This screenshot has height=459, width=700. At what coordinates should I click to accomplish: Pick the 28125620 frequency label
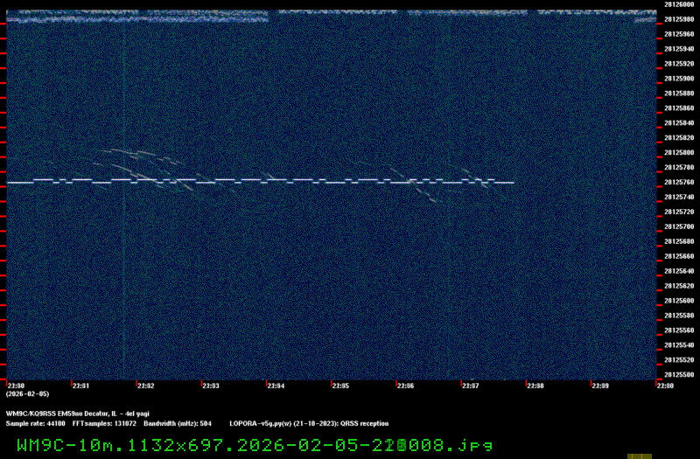(x=679, y=286)
